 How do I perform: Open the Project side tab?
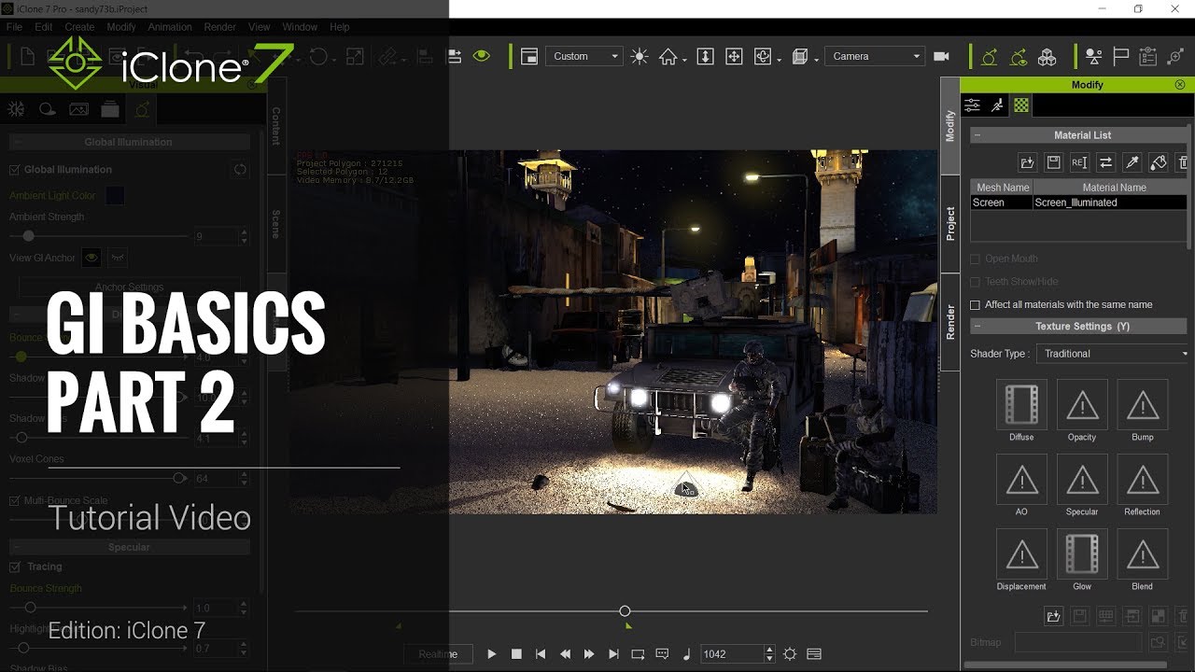point(949,224)
